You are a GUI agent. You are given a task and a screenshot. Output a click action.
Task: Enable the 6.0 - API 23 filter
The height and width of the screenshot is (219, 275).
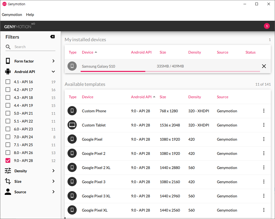coord(8,129)
